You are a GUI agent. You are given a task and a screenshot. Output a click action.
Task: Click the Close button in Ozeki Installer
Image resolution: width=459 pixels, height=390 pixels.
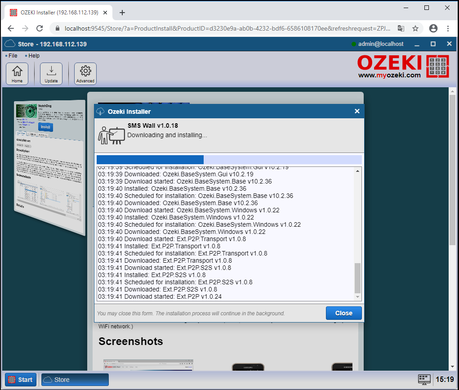coord(343,313)
